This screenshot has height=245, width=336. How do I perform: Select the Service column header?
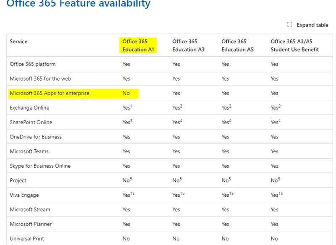pos(18,41)
